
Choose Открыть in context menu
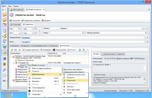click(x=44, y=71)
